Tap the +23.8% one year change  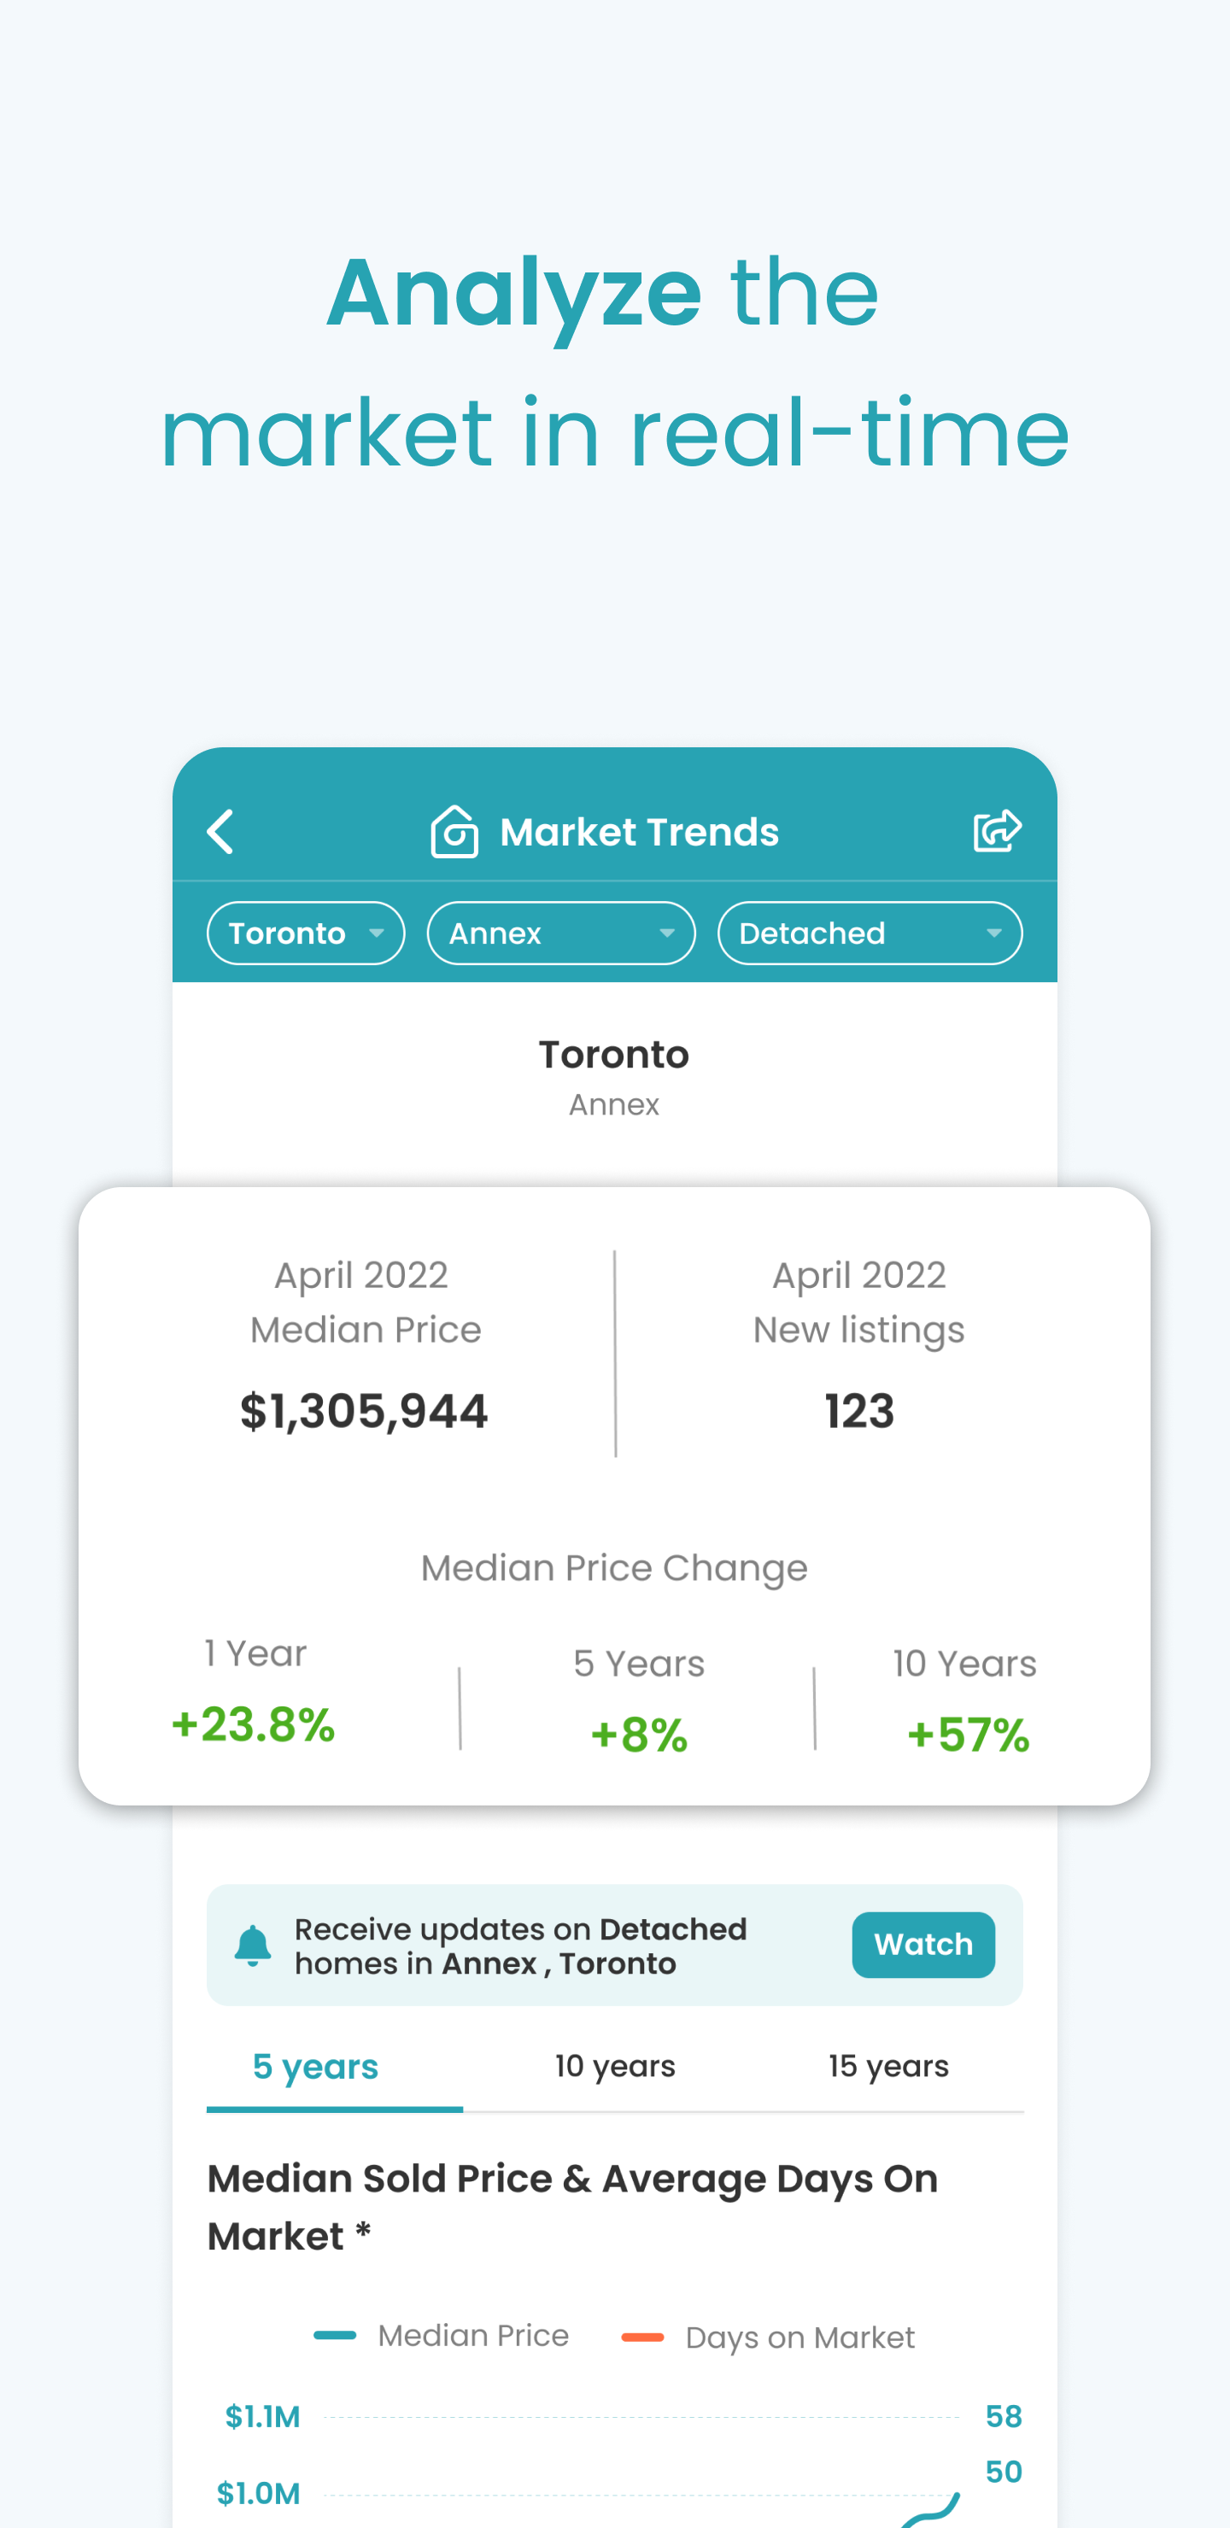[254, 1724]
